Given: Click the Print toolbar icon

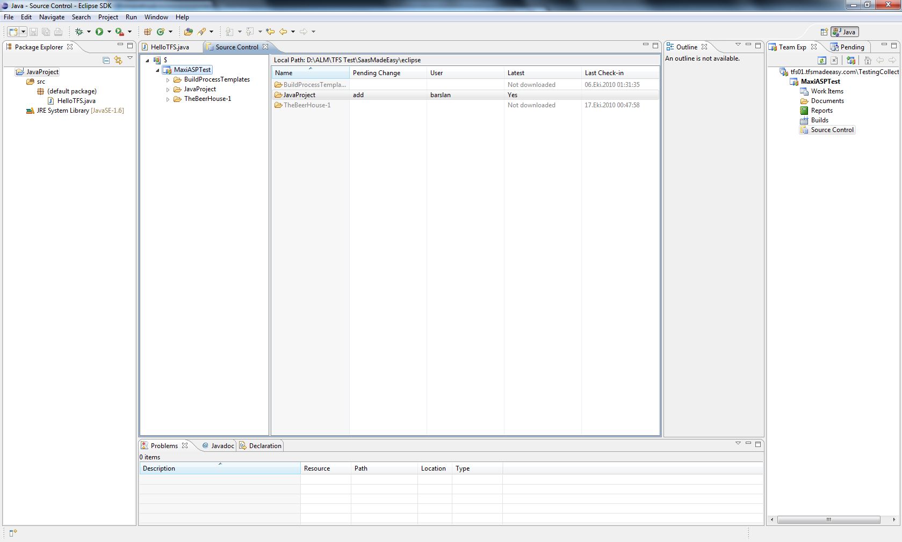Looking at the screenshot, I should coord(59,32).
